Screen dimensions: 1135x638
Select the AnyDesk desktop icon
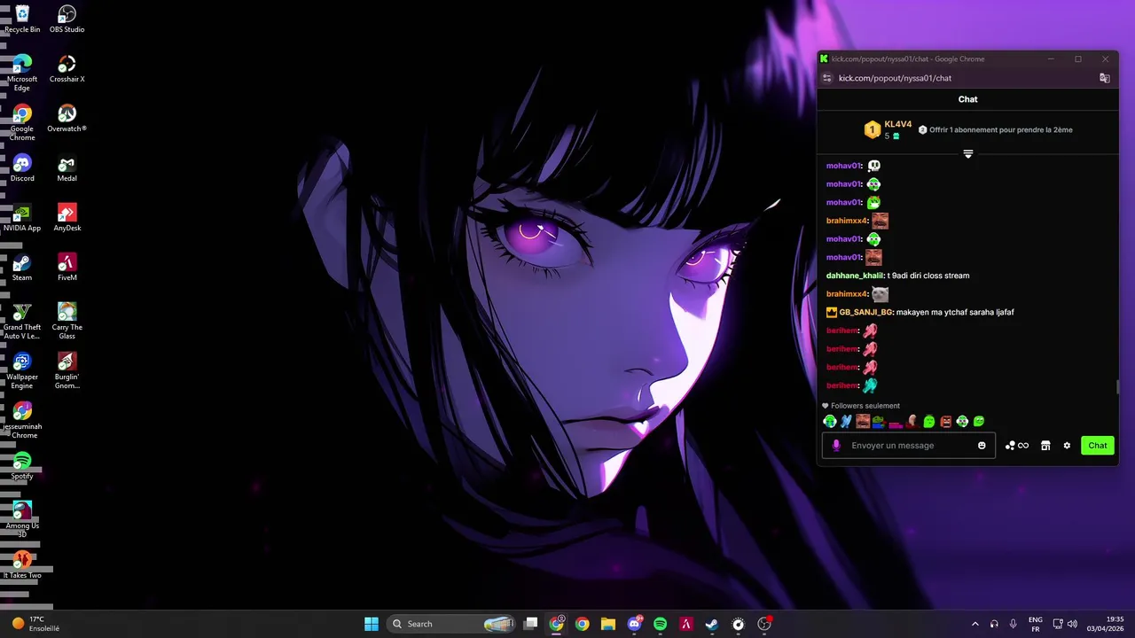[67, 217]
